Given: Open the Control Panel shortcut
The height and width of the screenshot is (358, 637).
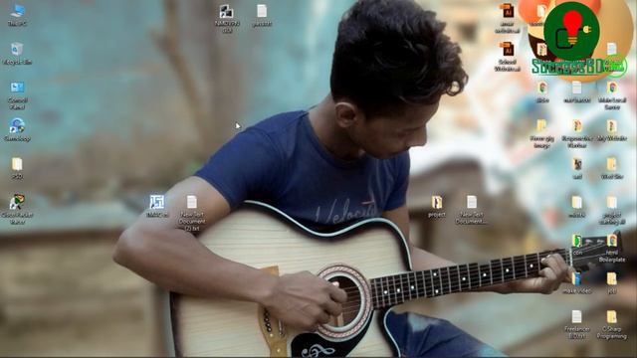Looking at the screenshot, I should click(x=17, y=95).
